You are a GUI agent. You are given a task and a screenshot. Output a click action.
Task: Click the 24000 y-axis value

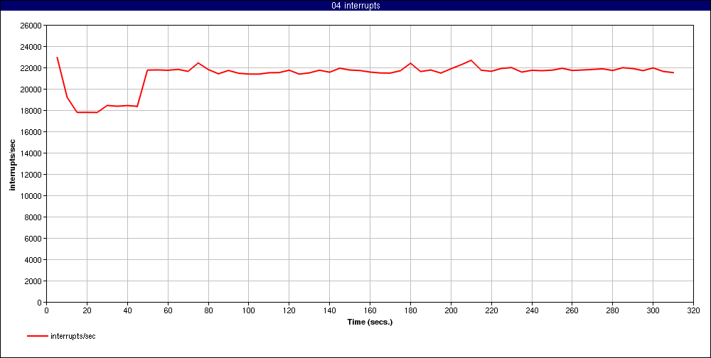(x=32, y=47)
